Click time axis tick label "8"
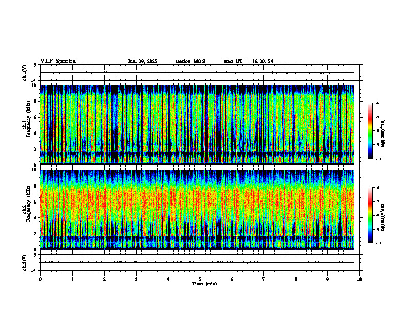 click(x=296, y=279)
